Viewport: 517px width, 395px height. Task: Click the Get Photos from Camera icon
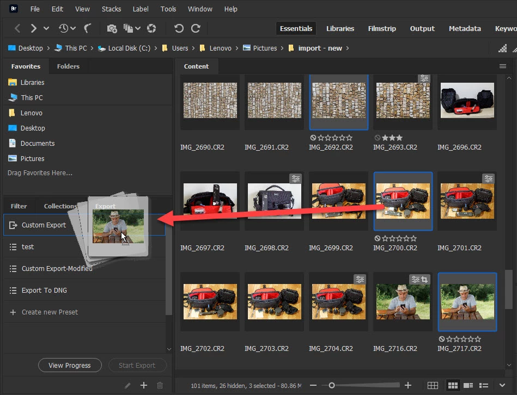click(112, 28)
